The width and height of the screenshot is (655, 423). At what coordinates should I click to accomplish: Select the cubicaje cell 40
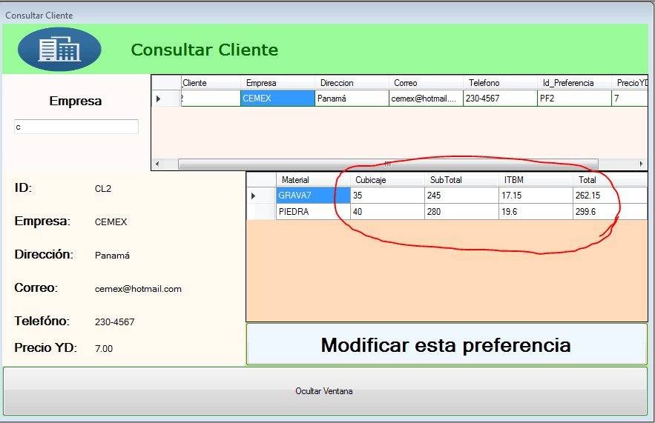tap(387, 212)
